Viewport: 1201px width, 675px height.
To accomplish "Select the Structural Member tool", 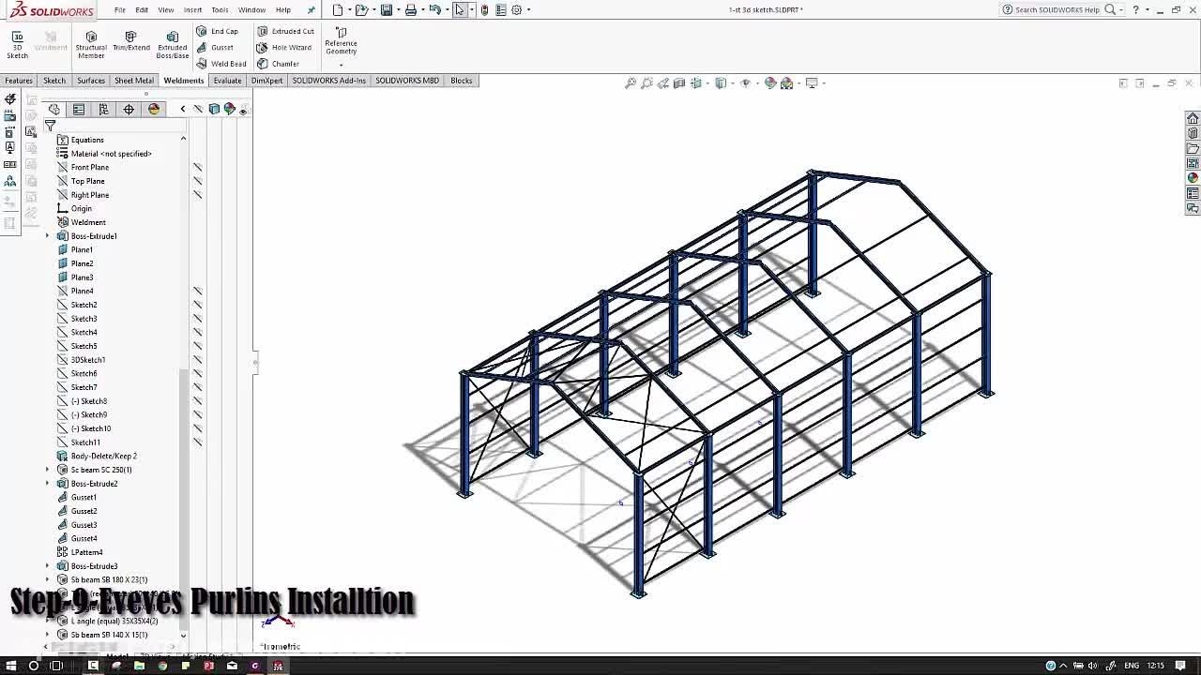I will (91, 43).
